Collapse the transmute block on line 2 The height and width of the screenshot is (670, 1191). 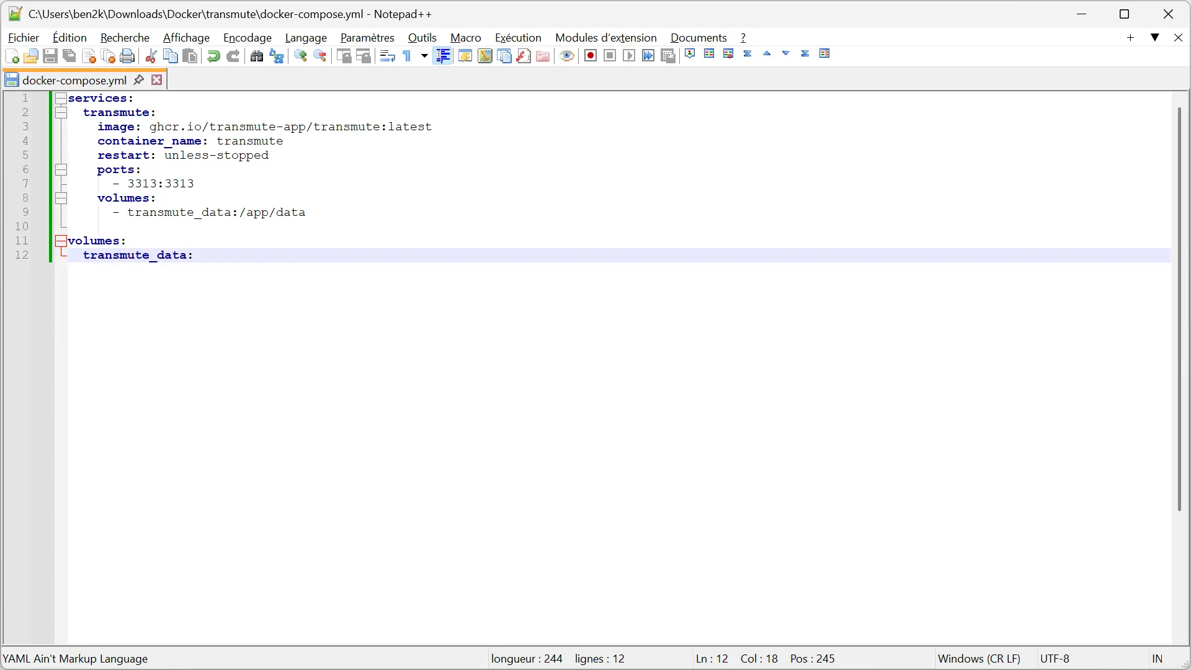coord(61,112)
